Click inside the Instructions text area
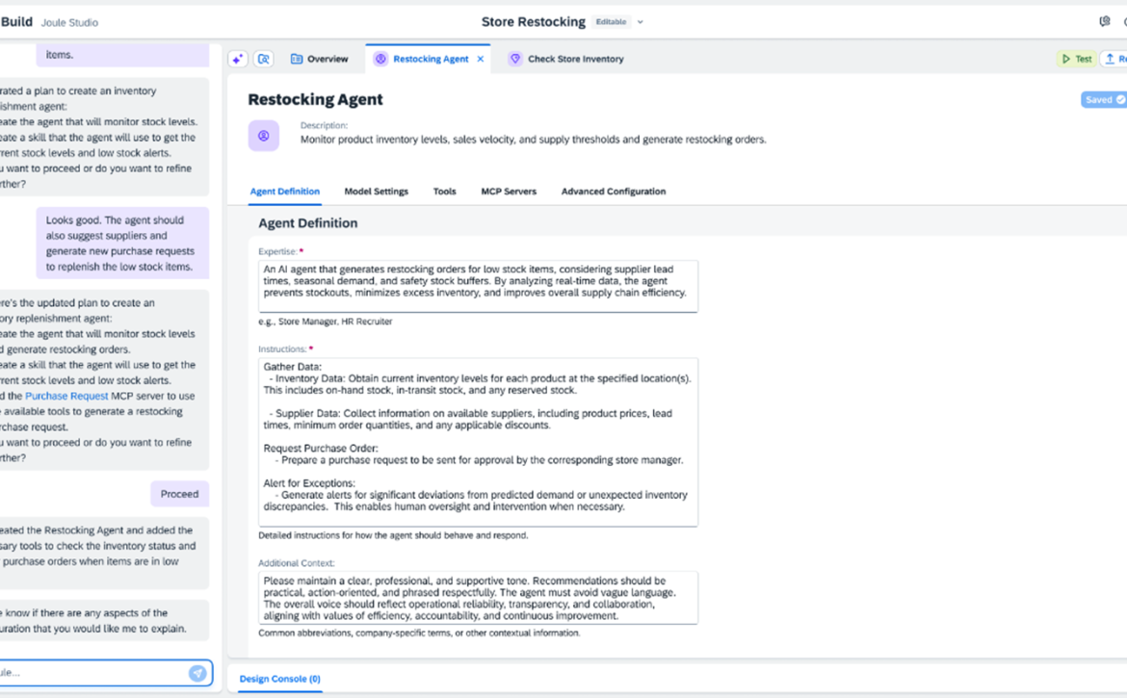The height and width of the screenshot is (698, 1127). 478,442
